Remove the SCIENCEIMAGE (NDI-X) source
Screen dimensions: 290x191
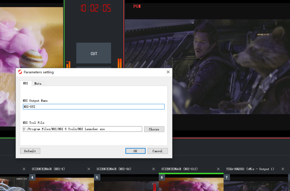pos(89,169)
